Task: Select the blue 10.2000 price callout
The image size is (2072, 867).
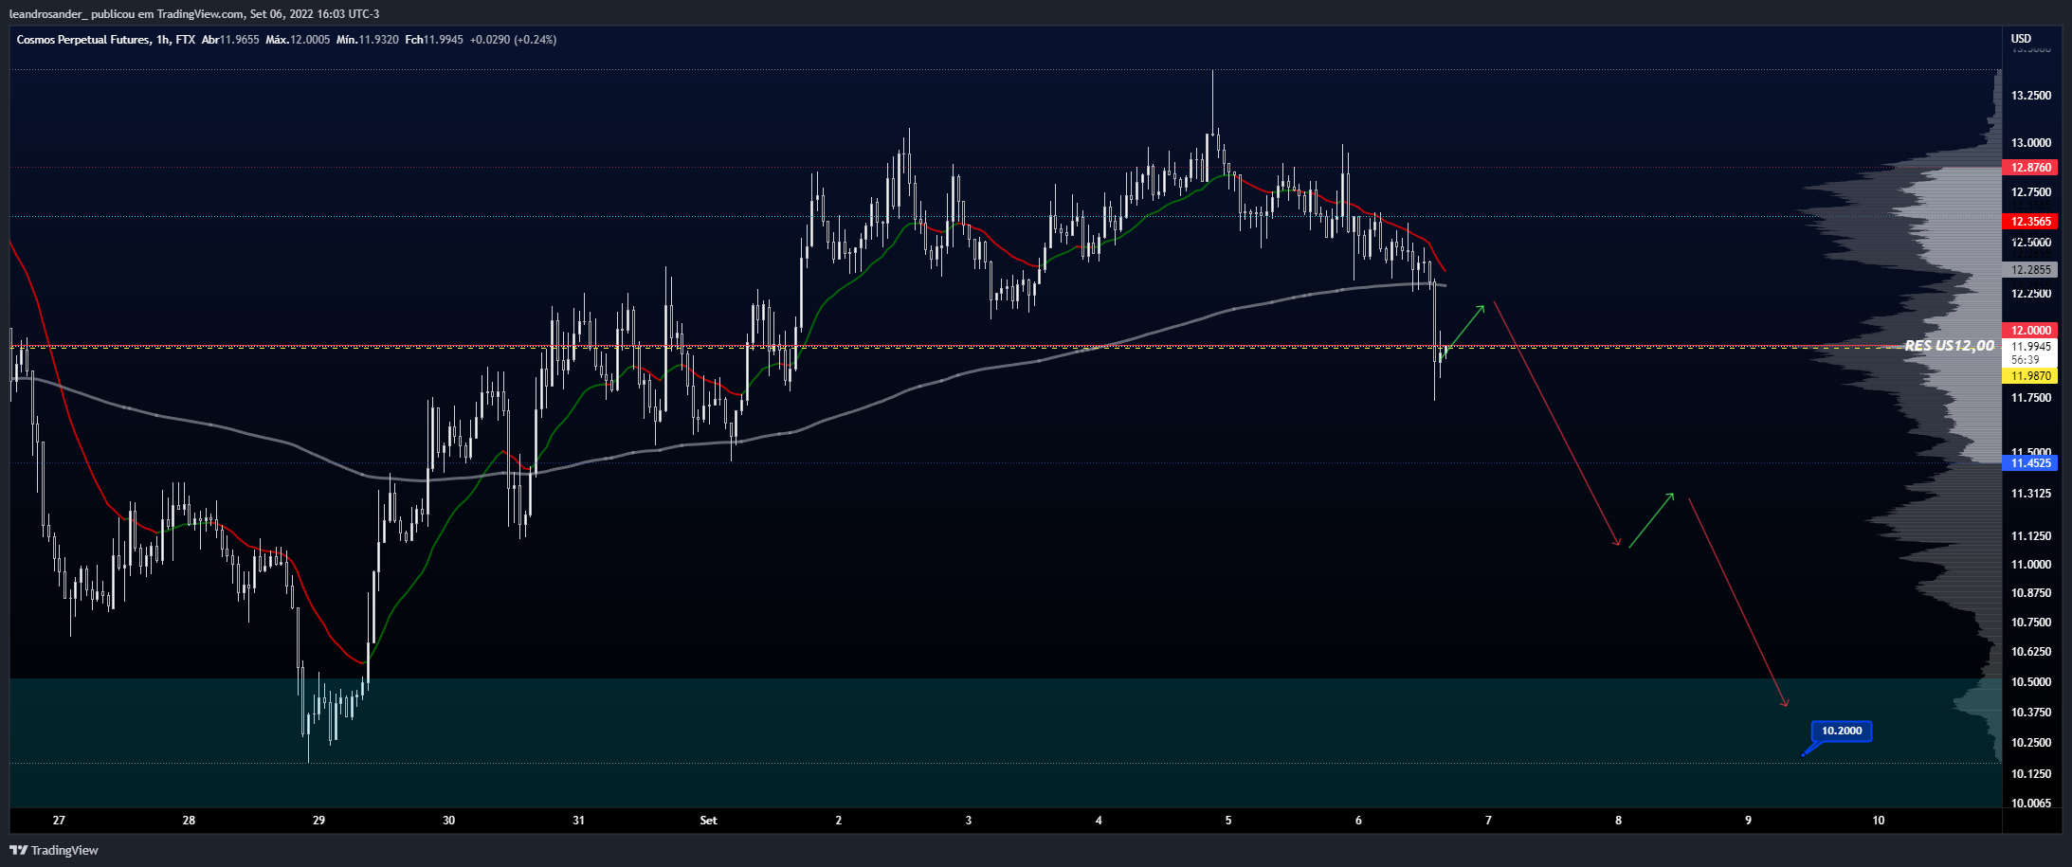Action: [x=1842, y=731]
